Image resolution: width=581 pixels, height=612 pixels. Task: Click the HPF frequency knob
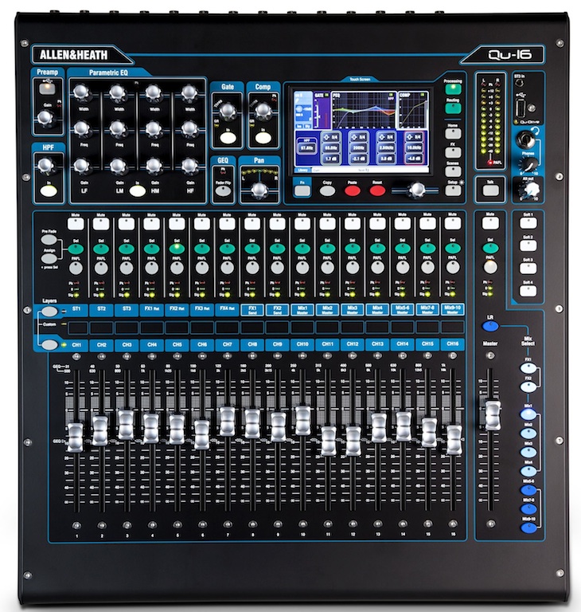tap(45, 166)
